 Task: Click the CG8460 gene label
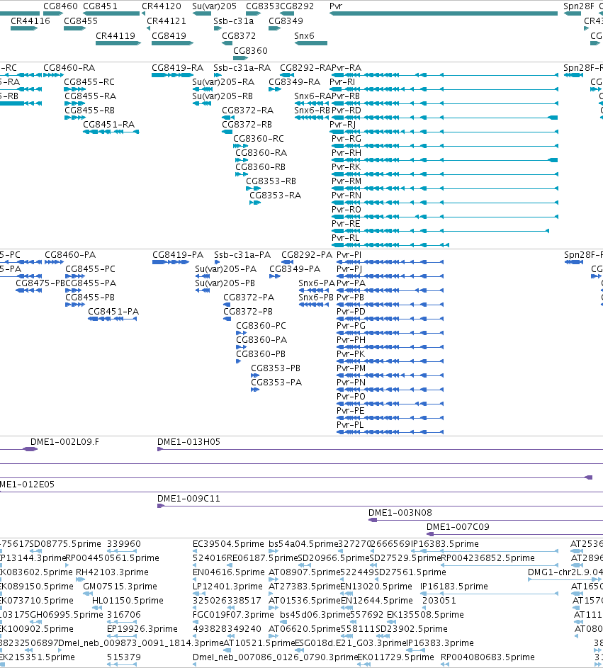click(x=60, y=6)
